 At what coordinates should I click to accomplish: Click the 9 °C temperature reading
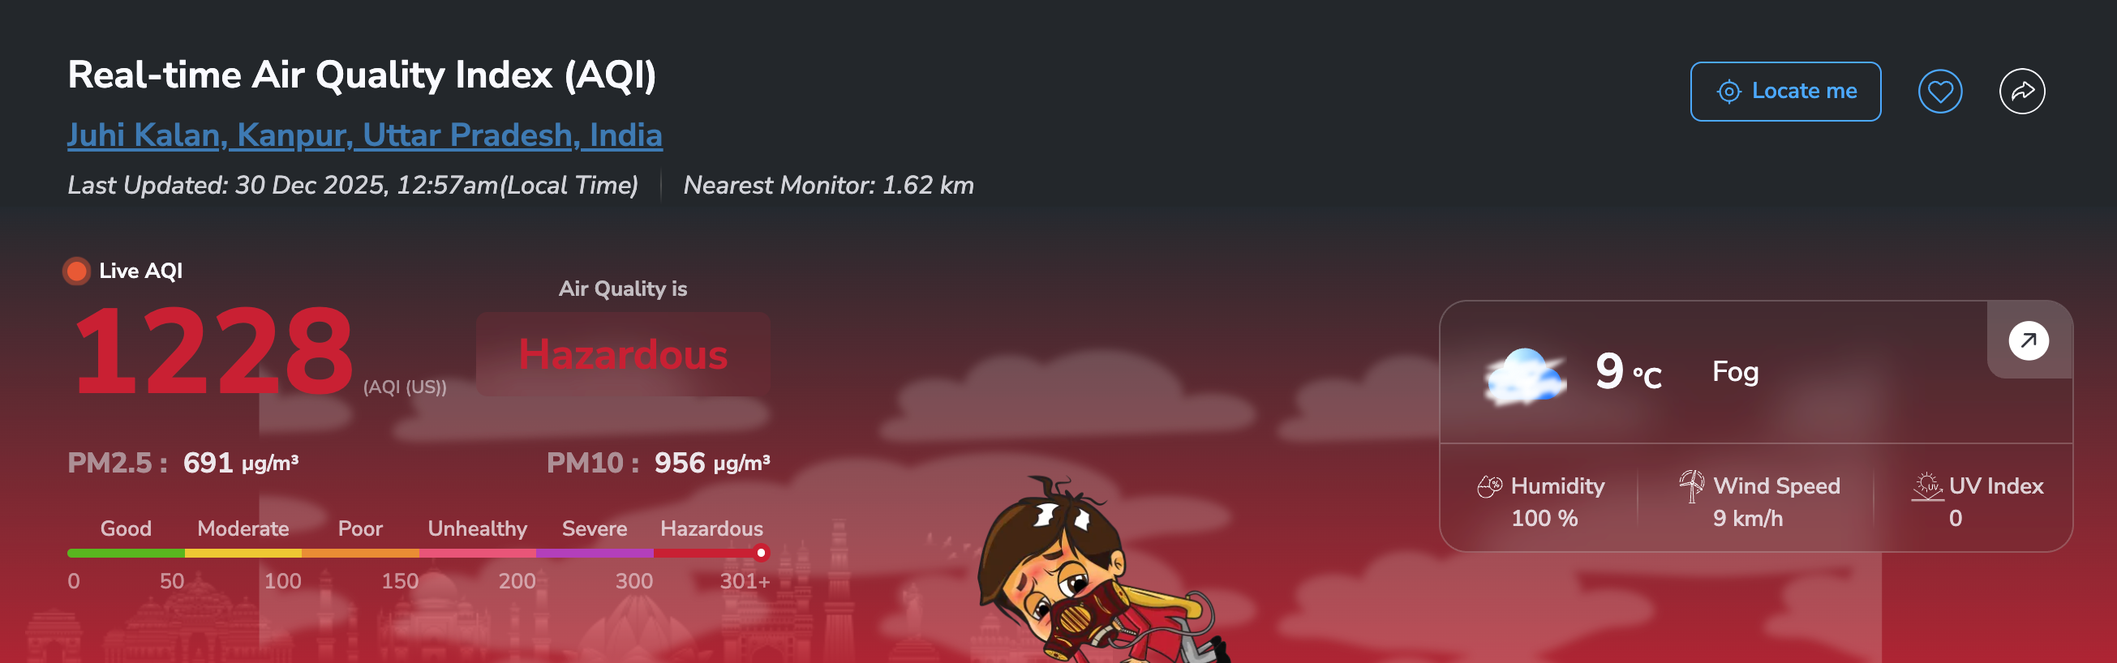1628,371
